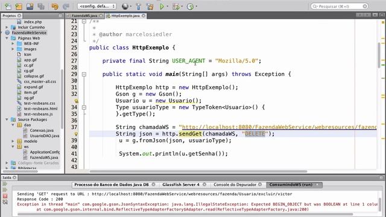Click the rerun green arrow in Saída panel
The width and height of the screenshot is (386, 217).
click(5, 184)
